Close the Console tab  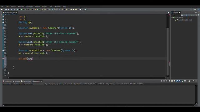click(x=41, y=81)
